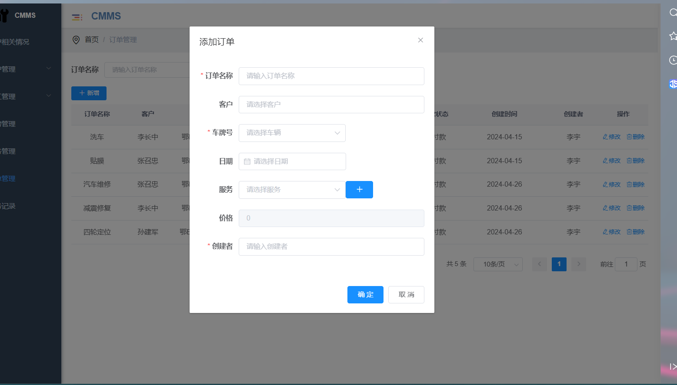Edit the 贴膜 order via 修改

tap(612, 161)
